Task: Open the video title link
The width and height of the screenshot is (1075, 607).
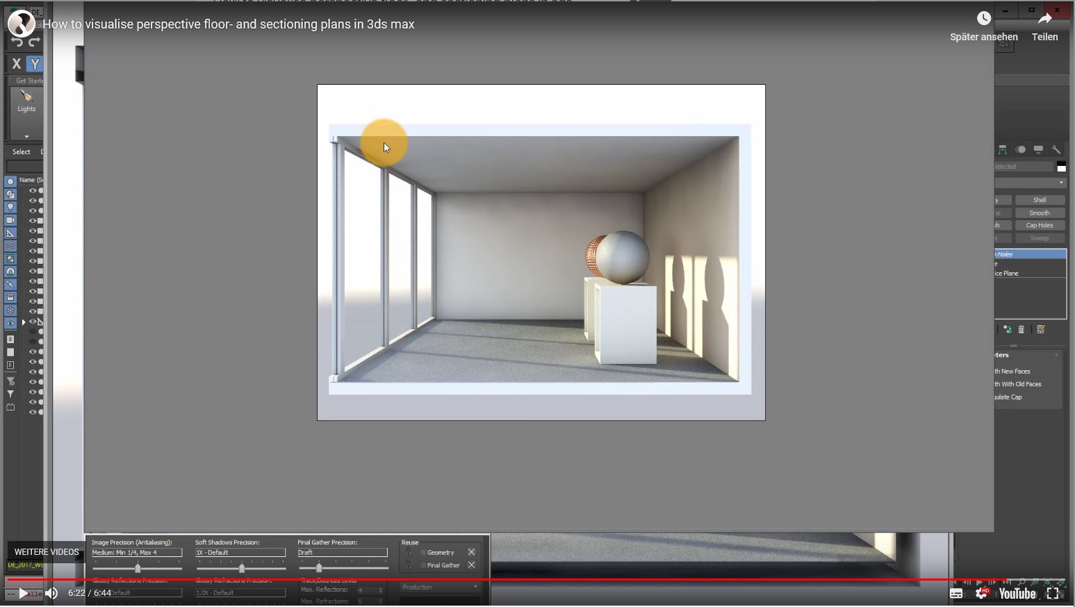Action: [x=229, y=24]
